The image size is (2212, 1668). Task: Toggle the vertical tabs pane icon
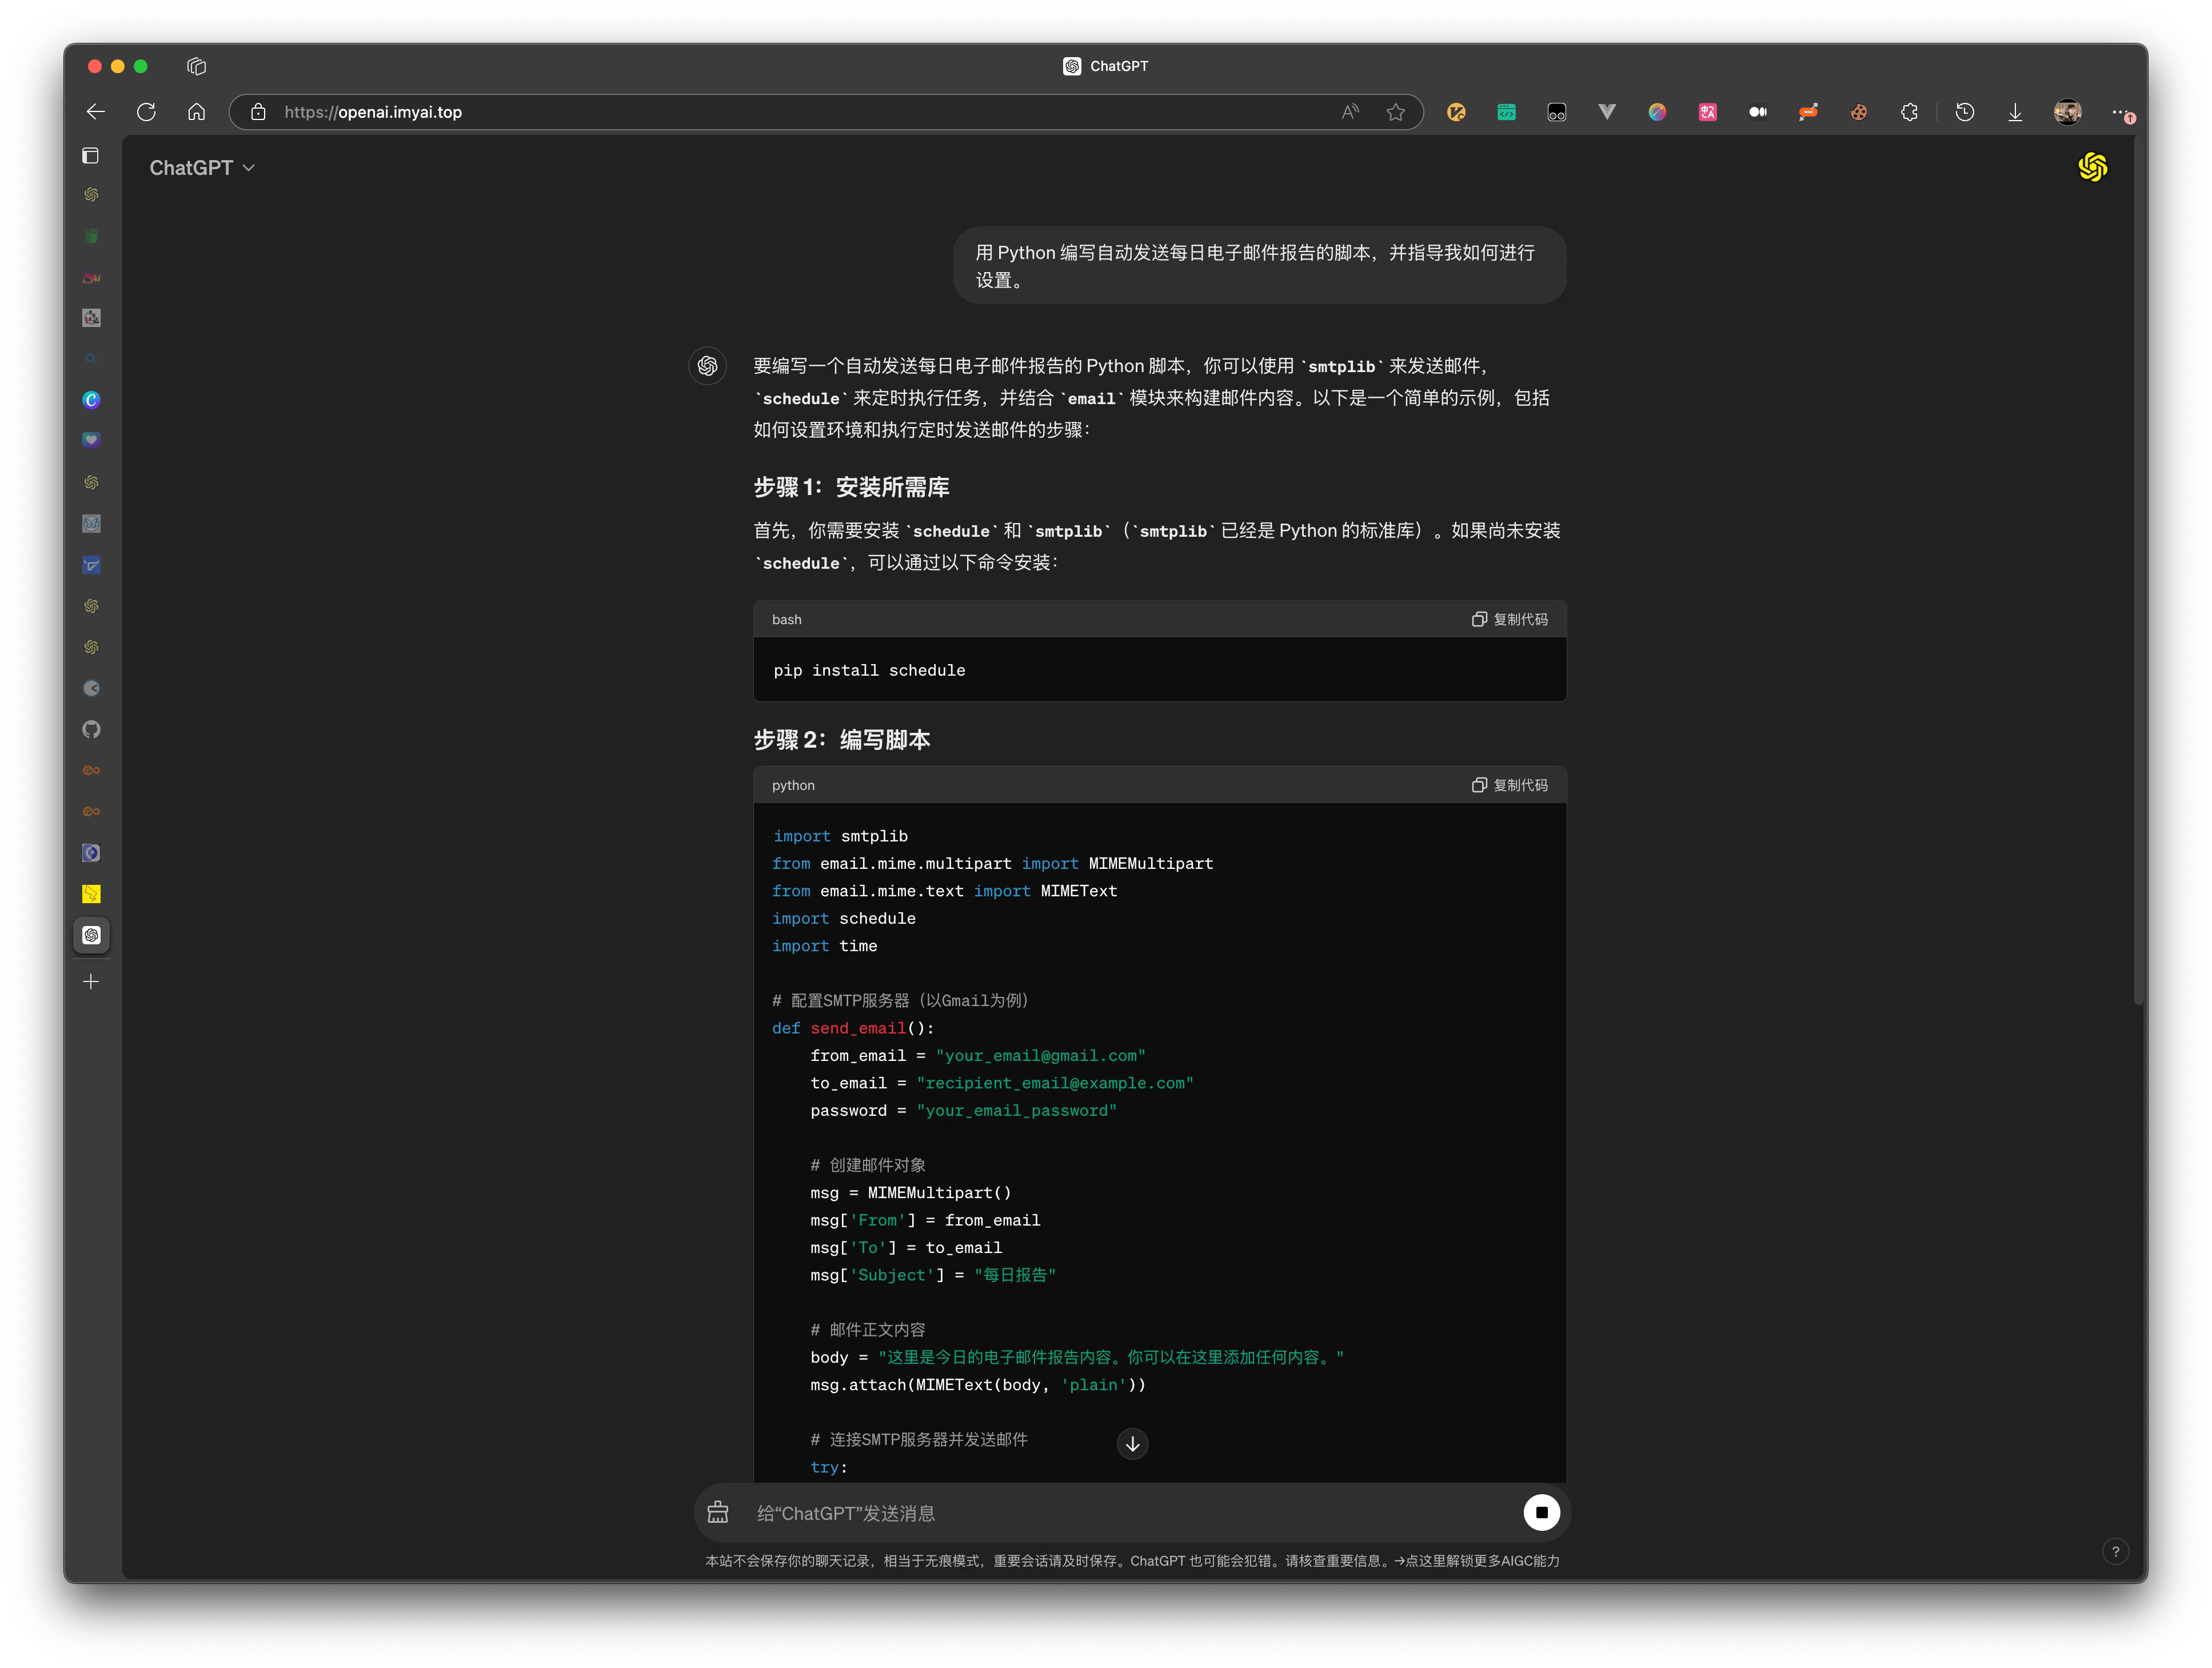pos(91,156)
